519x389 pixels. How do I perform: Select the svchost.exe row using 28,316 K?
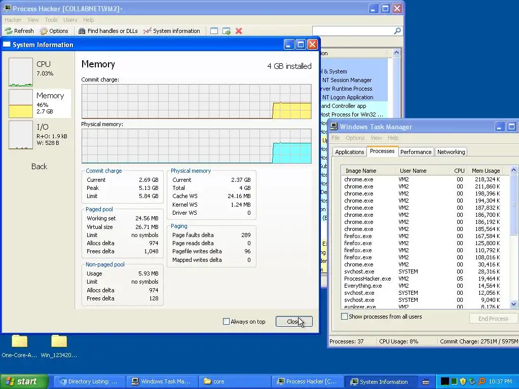click(422, 271)
